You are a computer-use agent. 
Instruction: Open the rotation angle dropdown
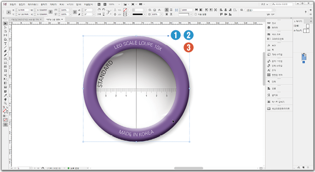[94, 10]
